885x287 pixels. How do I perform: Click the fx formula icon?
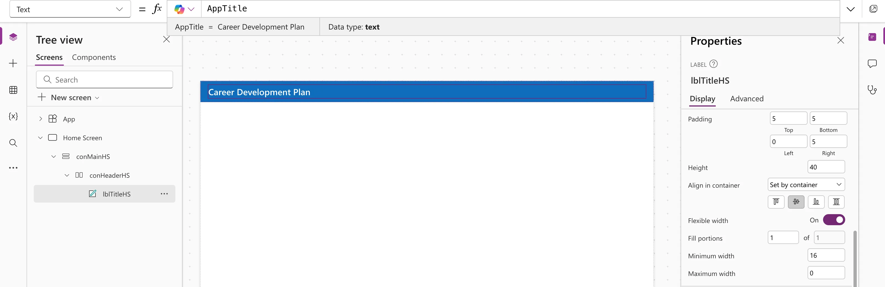(157, 9)
